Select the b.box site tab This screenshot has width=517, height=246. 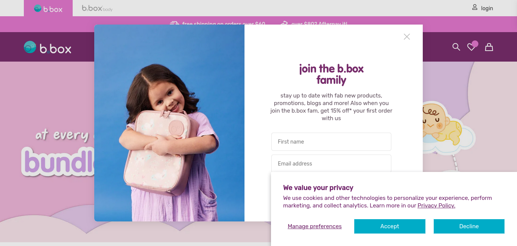click(x=48, y=8)
